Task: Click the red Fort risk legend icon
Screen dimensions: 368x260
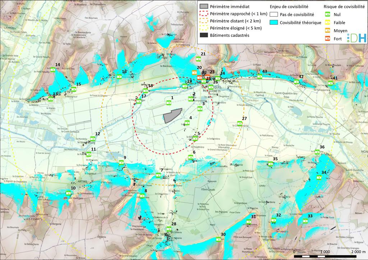Action: 327,39
